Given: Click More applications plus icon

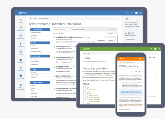Looking at the screenshot, I should 21,85.
